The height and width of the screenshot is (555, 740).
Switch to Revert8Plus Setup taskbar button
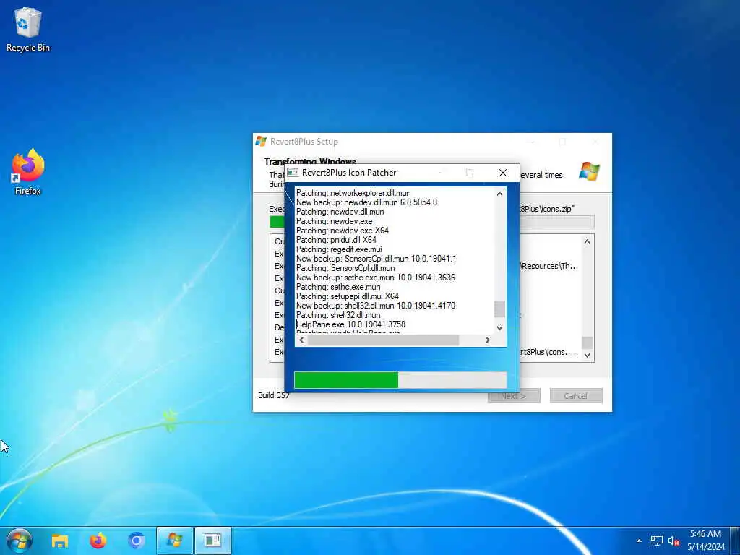[x=175, y=541]
